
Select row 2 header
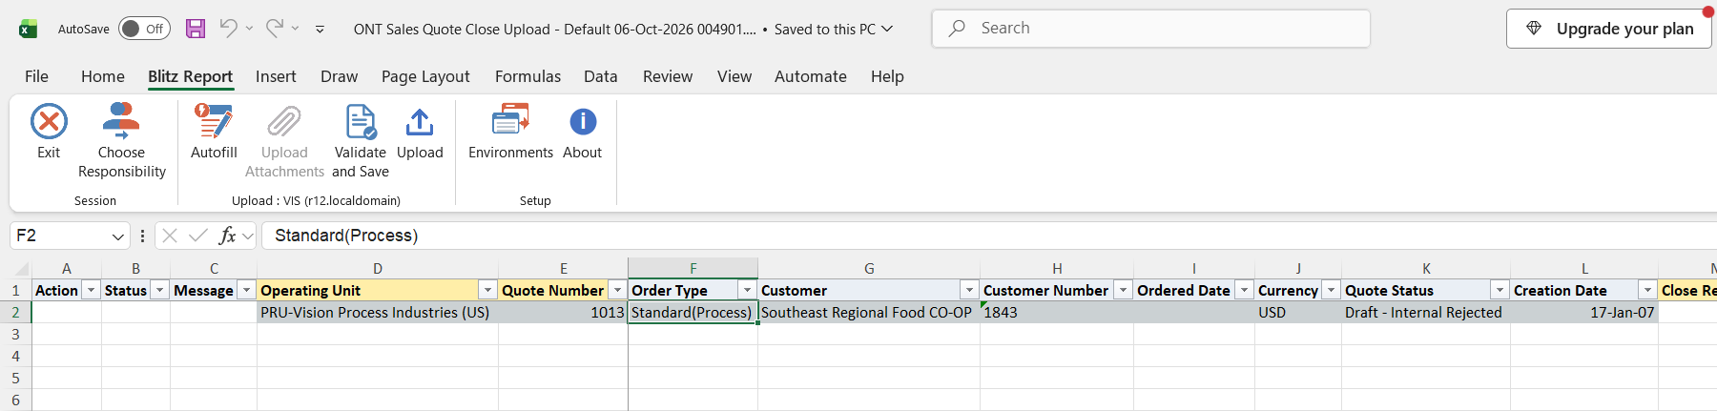point(15,313)
